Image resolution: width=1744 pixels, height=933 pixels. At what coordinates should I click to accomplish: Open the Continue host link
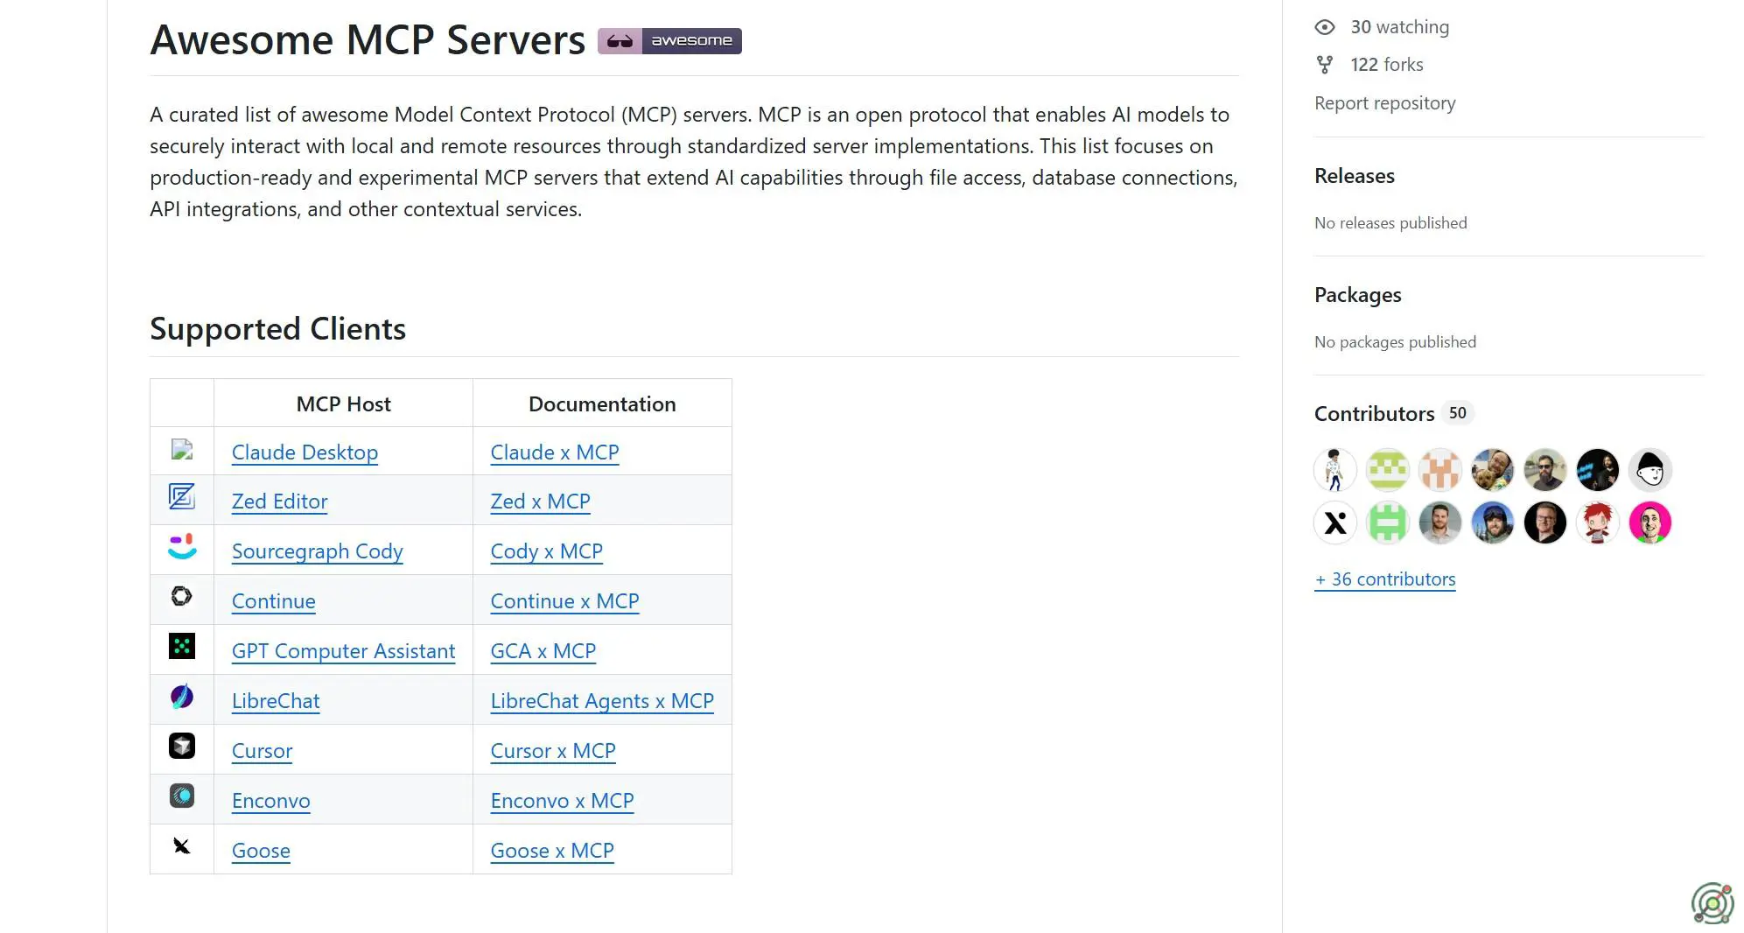(273, 601)
